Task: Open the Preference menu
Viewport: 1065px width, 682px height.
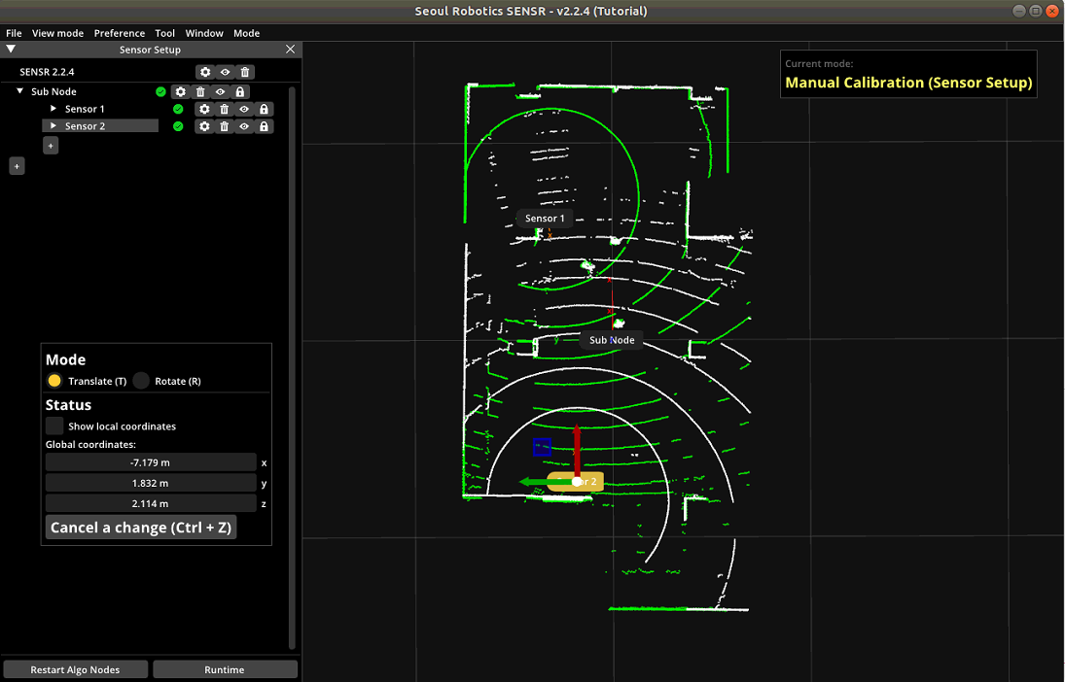Action: (120, 33)
